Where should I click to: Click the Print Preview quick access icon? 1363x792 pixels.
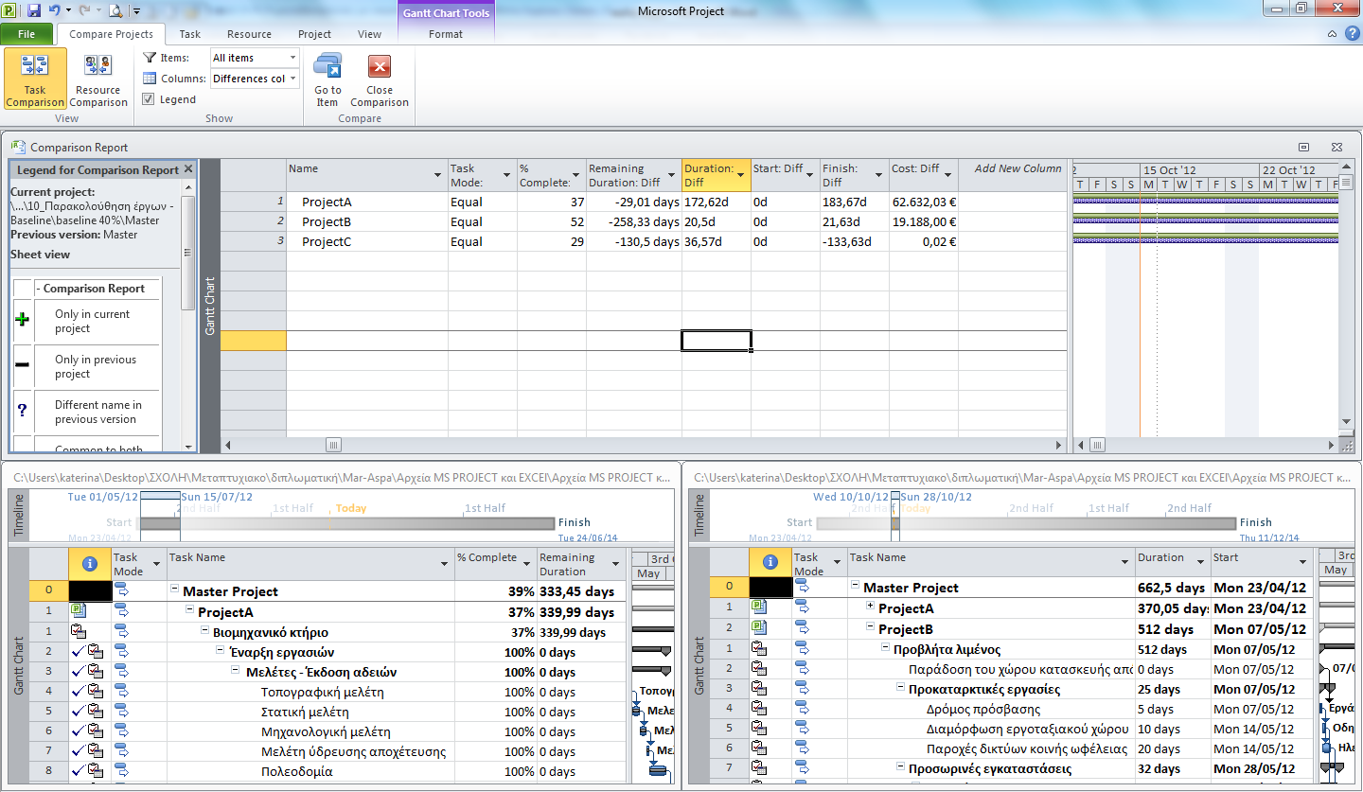(115, 11)
